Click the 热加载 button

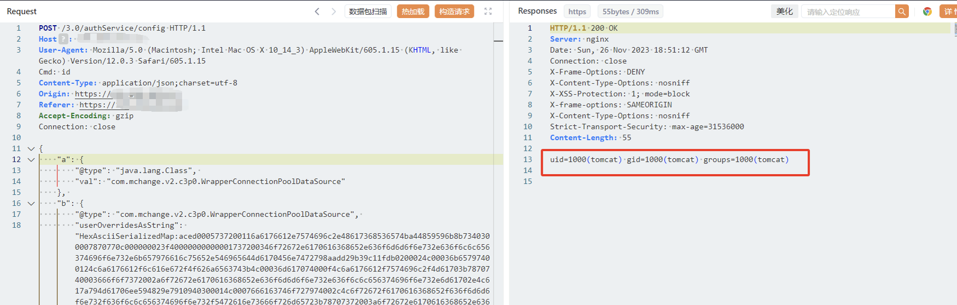(413, 11)
